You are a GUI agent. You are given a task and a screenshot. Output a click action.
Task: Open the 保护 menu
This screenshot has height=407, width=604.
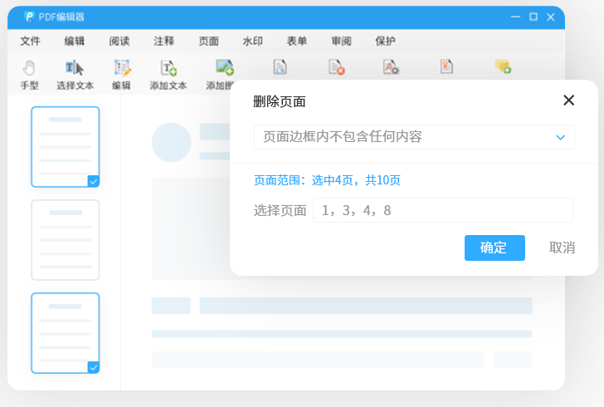385,41
